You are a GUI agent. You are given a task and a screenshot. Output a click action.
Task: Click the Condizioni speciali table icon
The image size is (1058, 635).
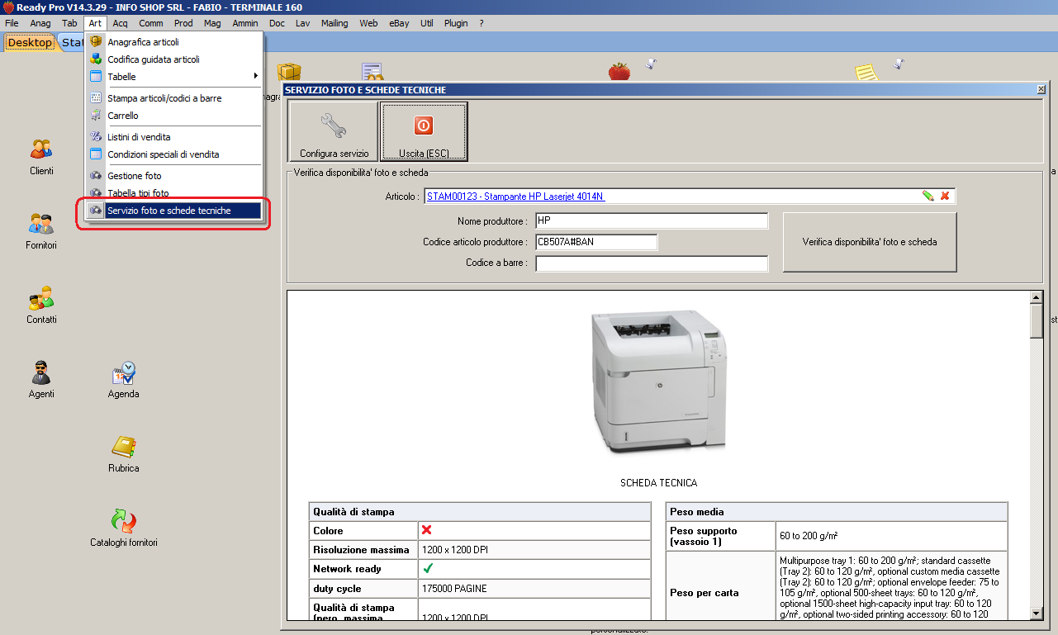tap(96, 154)
